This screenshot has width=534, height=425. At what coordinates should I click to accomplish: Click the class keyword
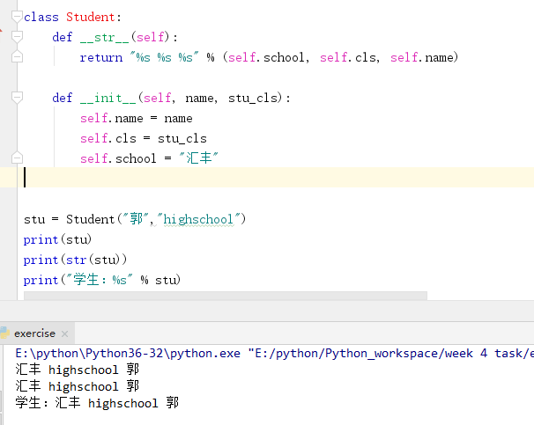click(x=41, y=17)
